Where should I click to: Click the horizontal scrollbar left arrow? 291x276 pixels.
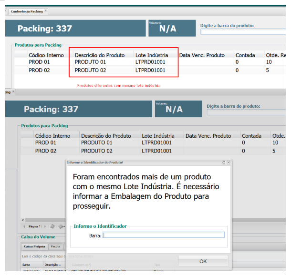23,220
